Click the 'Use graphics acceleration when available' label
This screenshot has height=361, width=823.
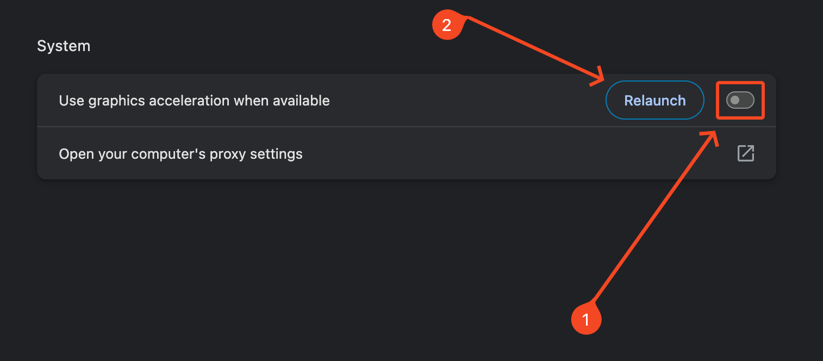click(x=194, y=101)
